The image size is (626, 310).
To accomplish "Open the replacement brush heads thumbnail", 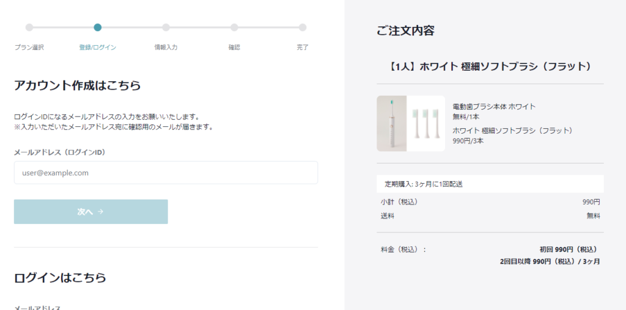I will [x=426, y=123].
